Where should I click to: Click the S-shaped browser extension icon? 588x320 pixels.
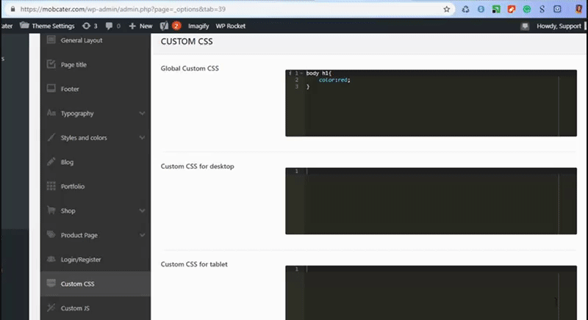[542, 10]
